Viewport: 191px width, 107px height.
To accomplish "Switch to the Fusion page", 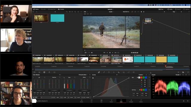I will (111, 101).
